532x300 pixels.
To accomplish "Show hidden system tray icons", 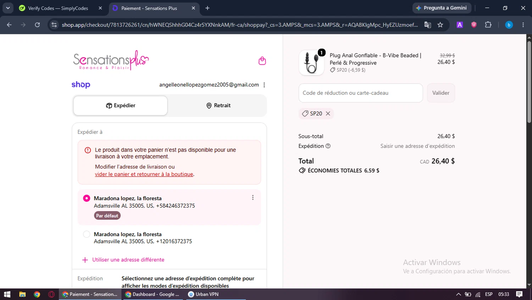I will [x=458, y=294].
